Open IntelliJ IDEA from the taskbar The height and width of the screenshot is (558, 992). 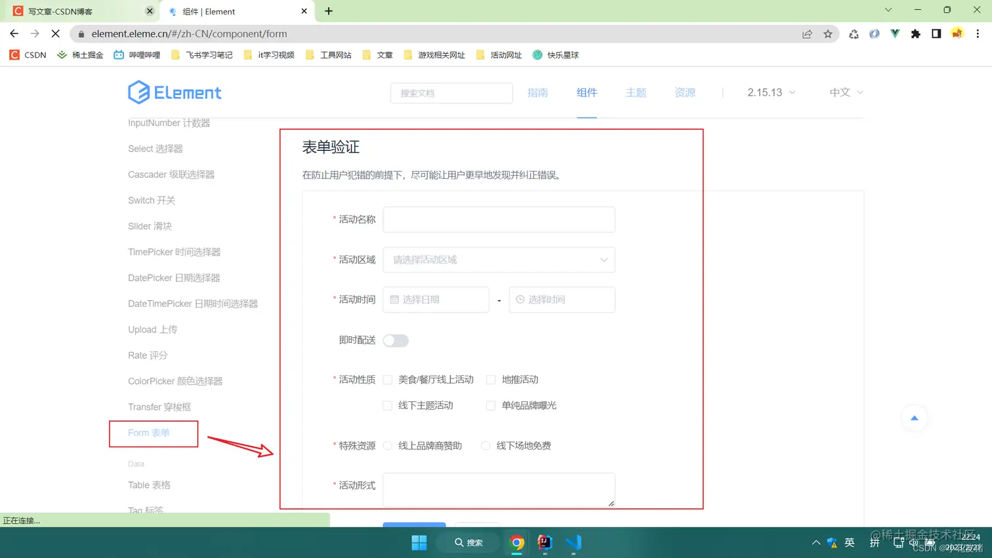pyautogui.click(x=545, y=542)
